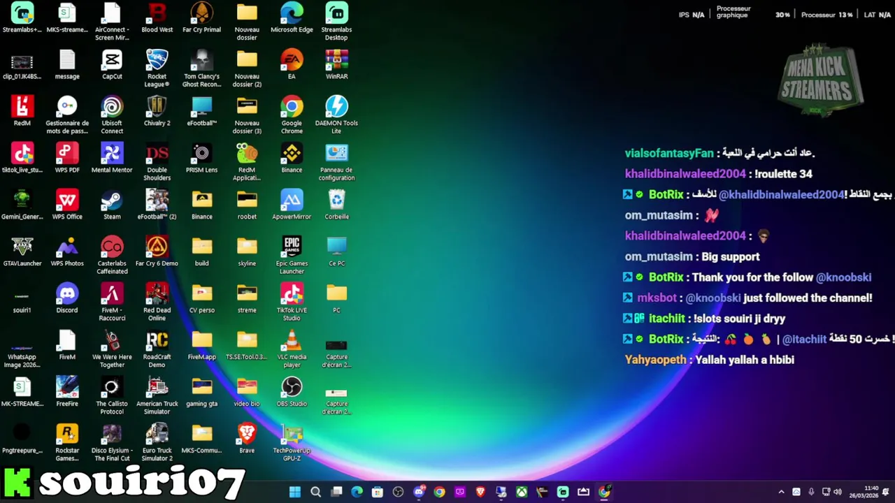The image size is (895, 503).
Task: Open the Binance app icon with logo
Action: [292, 159]
